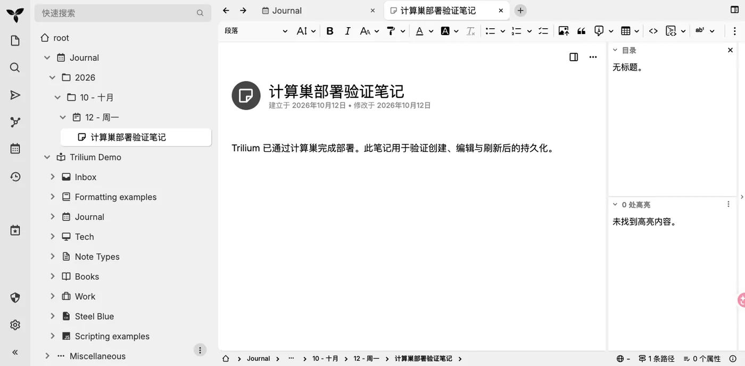Collapse the 10 - 十月 folder
Screen dimensions: 745x366
click(57, 97)
